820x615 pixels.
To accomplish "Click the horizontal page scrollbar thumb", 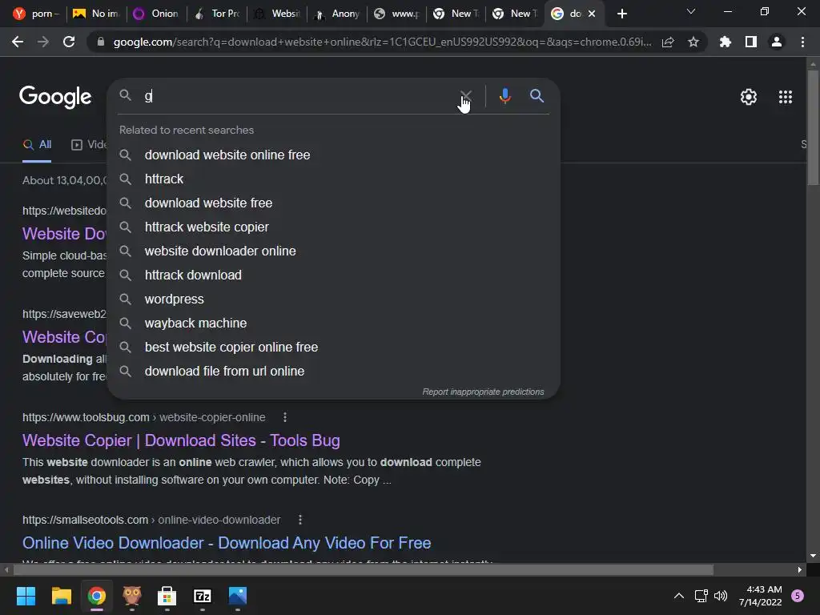I will coord(363,569).
